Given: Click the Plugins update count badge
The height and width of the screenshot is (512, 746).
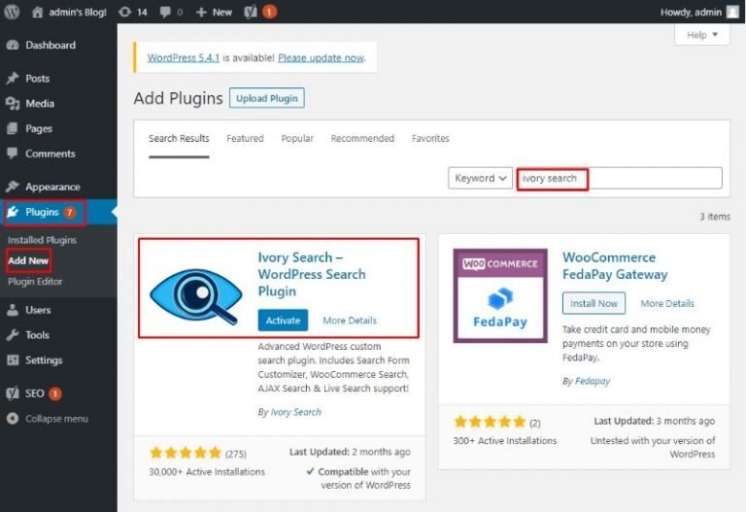Looking at the screenshot, I should tap(70, 212).
